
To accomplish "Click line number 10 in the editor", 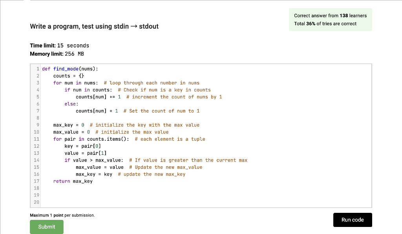I will (x=36, y=132).
